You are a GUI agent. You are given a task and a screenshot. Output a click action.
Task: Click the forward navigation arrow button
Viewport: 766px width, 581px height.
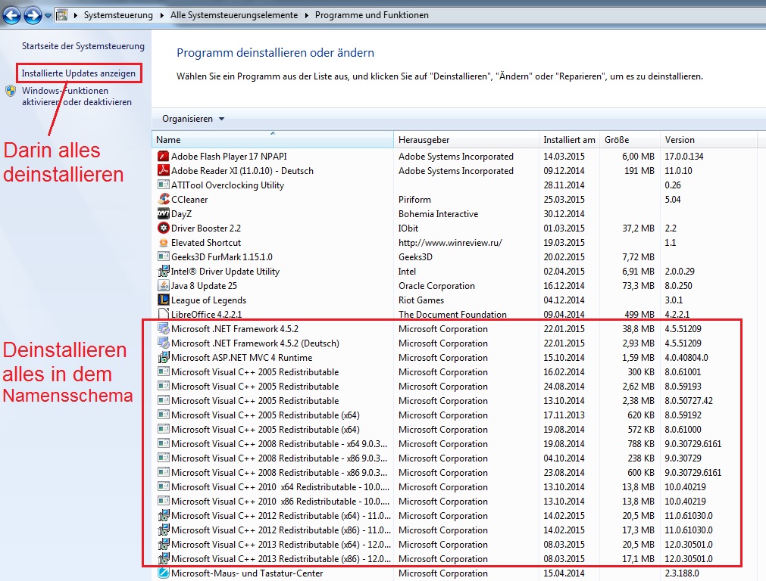click(33, 15)
